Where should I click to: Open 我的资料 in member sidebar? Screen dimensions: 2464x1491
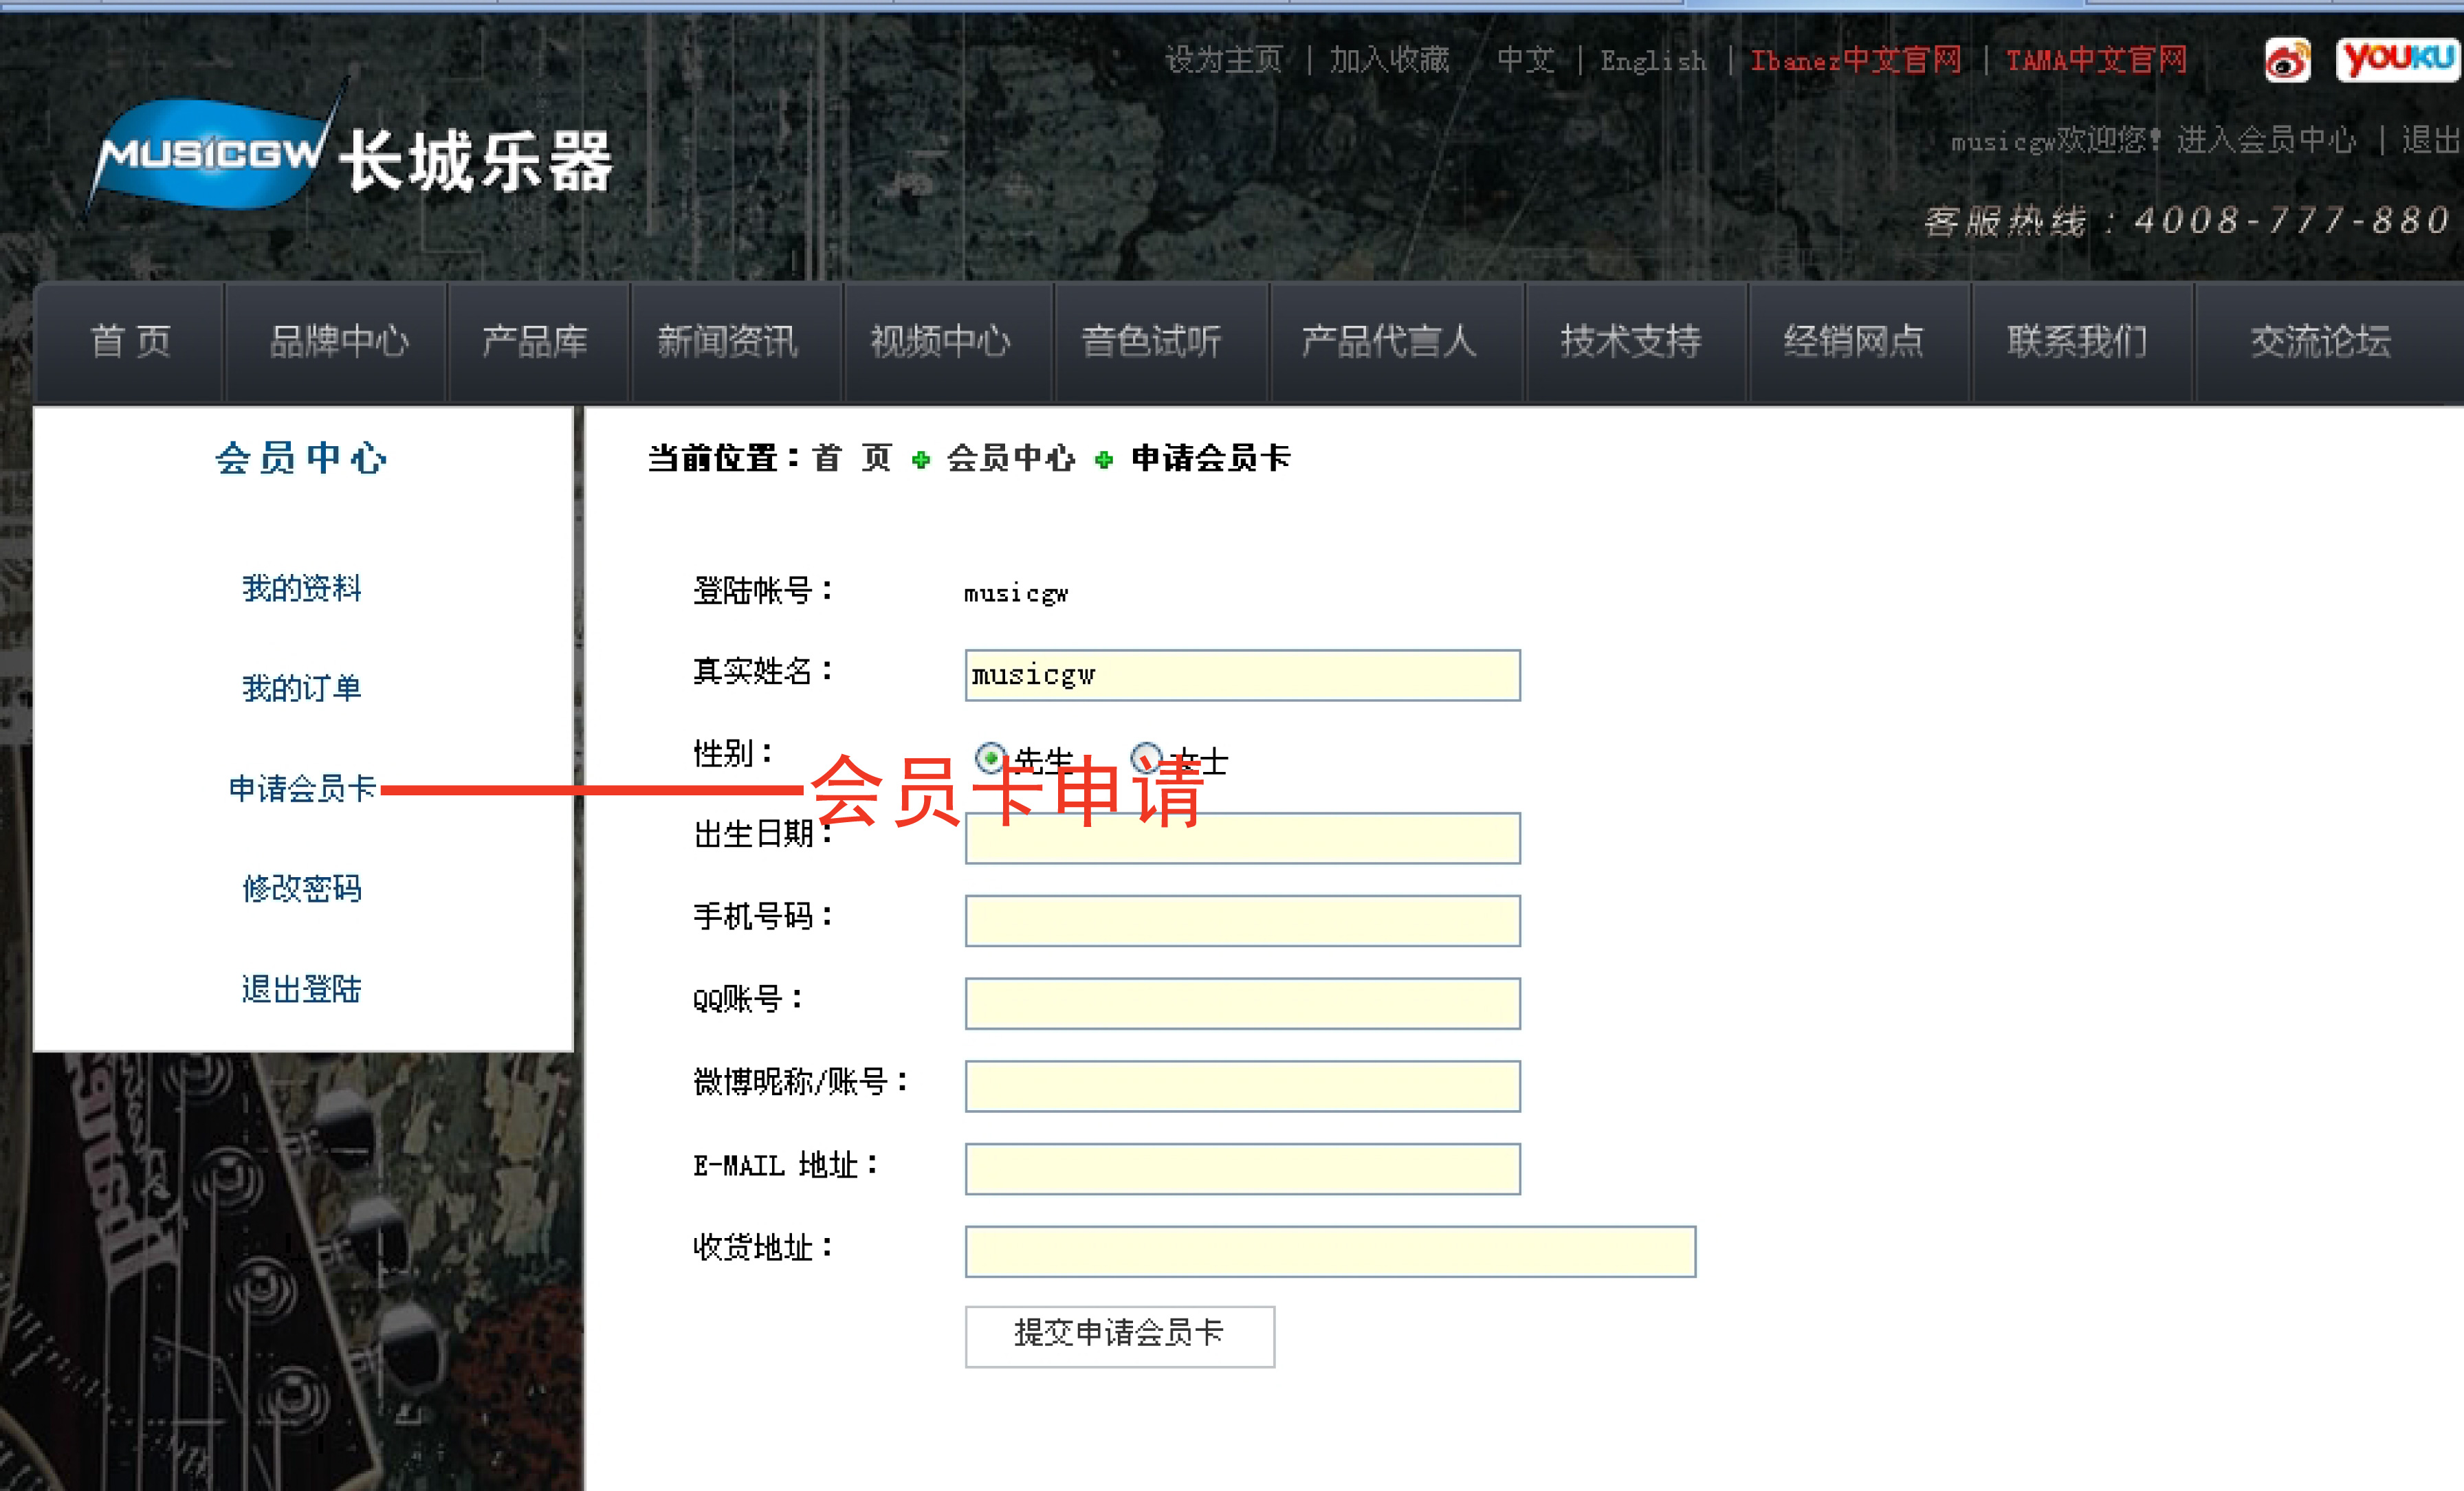point(301,588)
